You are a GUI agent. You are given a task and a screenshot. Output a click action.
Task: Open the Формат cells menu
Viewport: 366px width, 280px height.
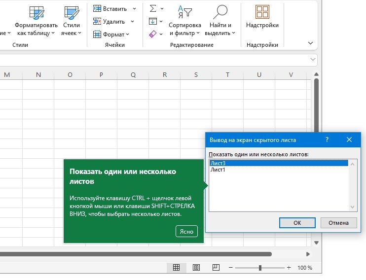pyautogui.click(x=111, y=35)
